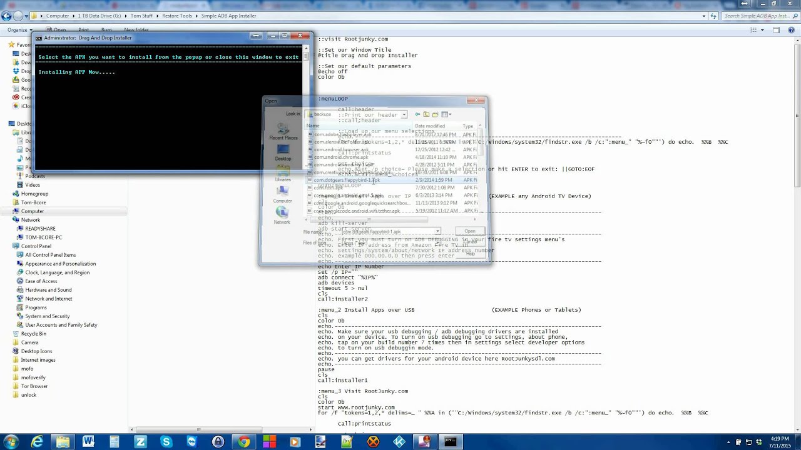Open the Organize dropdown in Explorer

19,29
